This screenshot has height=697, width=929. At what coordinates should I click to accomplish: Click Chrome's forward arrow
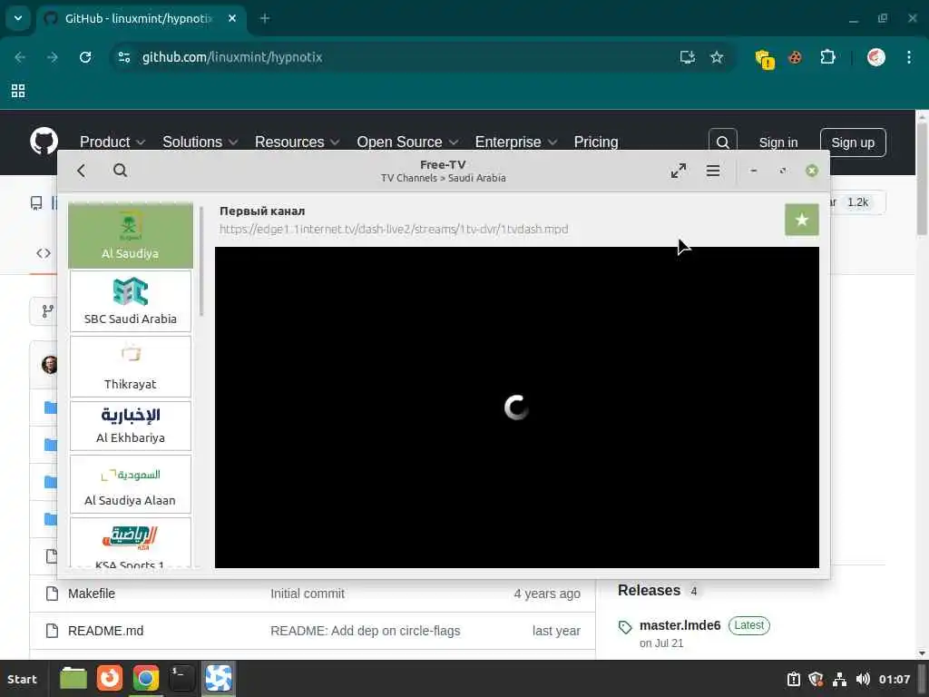coord(52,57)
